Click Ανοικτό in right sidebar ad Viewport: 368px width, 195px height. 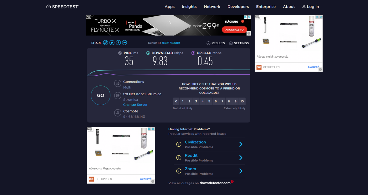pyautogui.click(x=313, y=67)
